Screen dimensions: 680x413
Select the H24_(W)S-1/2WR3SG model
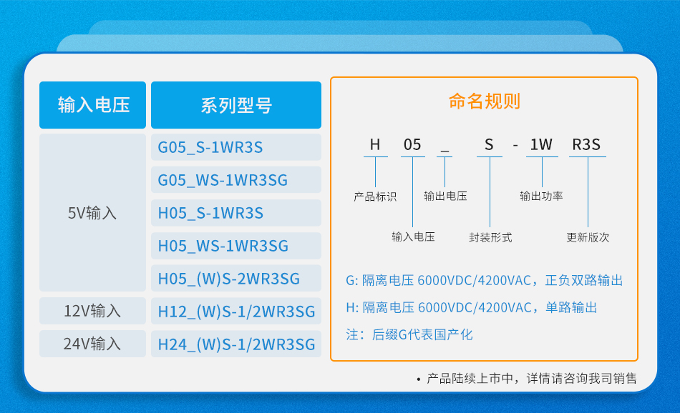(235, 344)
